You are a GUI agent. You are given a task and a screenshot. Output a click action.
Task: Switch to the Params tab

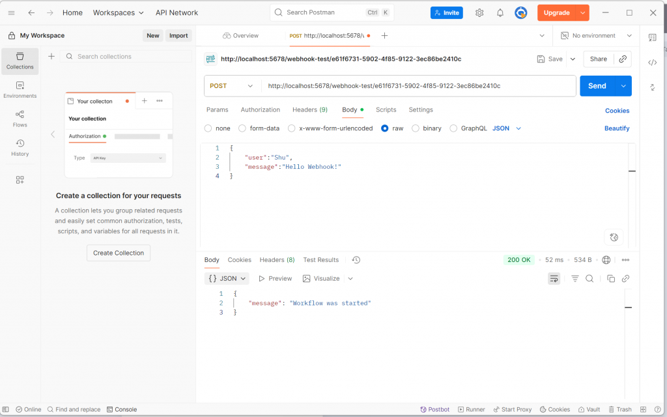pos(218,109)
